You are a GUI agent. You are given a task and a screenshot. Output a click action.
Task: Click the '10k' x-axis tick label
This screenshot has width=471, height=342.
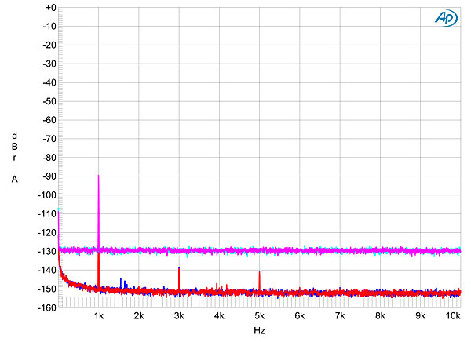pos(453,316)
